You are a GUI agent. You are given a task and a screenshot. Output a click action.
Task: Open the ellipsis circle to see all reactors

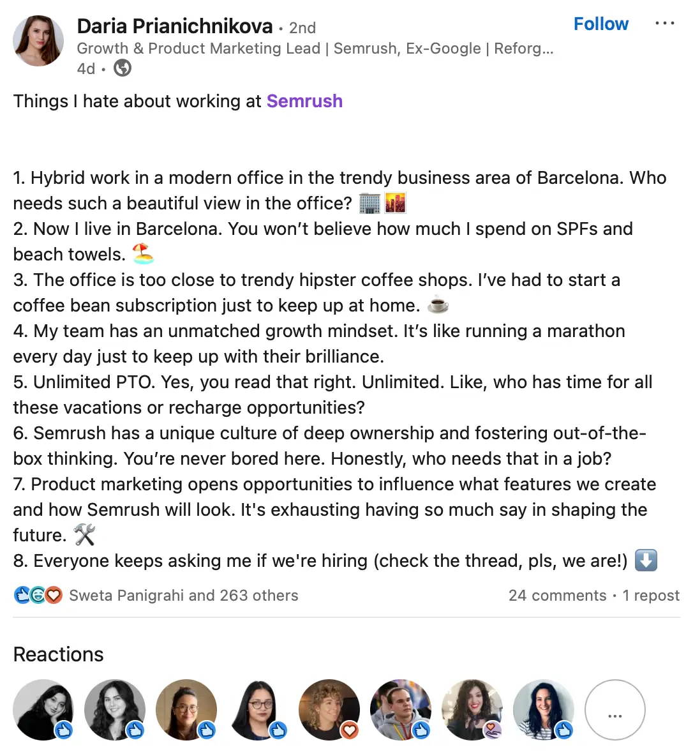[x=615, y=710]
